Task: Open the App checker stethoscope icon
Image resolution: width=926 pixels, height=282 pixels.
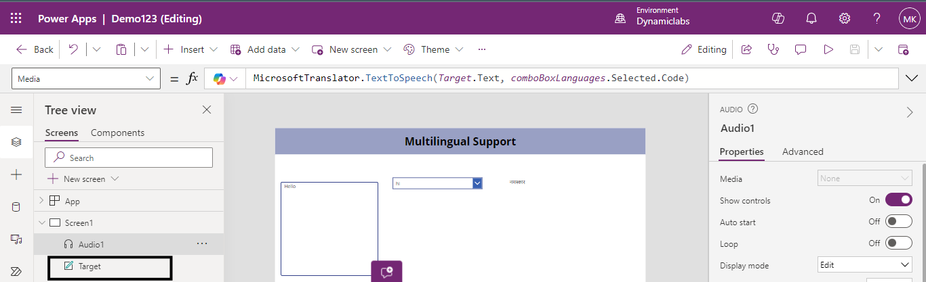Action: pyautogui.click(x=773, y=49)
